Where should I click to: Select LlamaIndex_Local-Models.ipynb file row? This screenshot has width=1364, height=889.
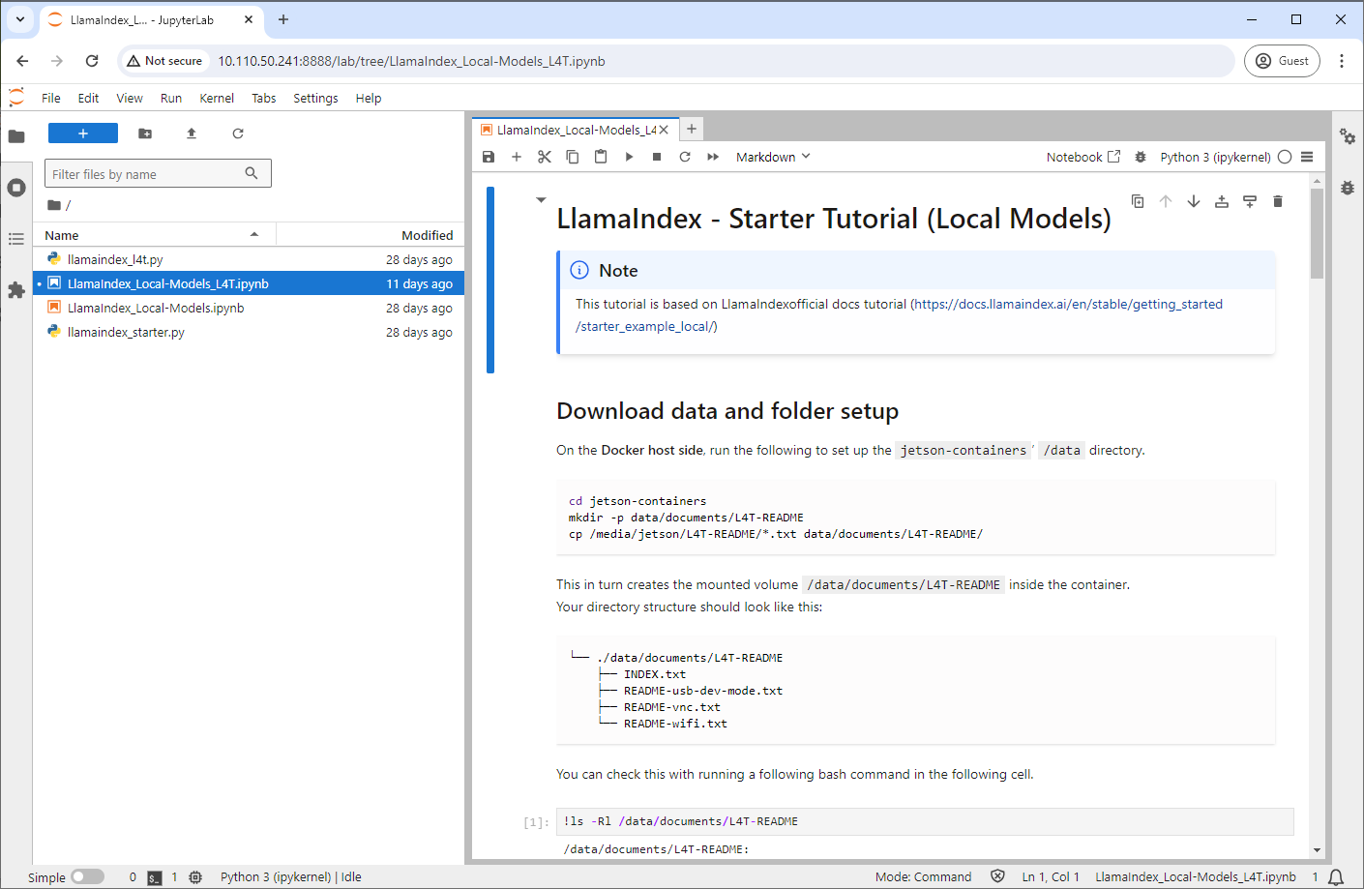click(249, 308)
